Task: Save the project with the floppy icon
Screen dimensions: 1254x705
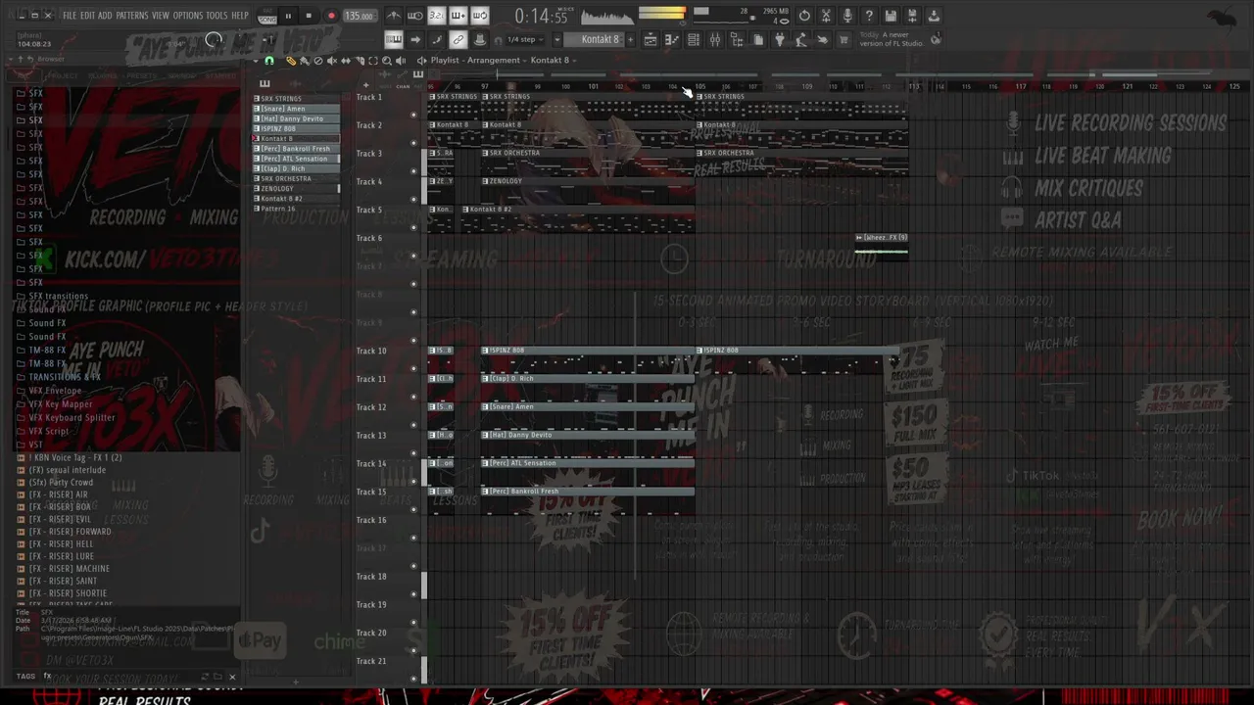Action: coord(891,16)
